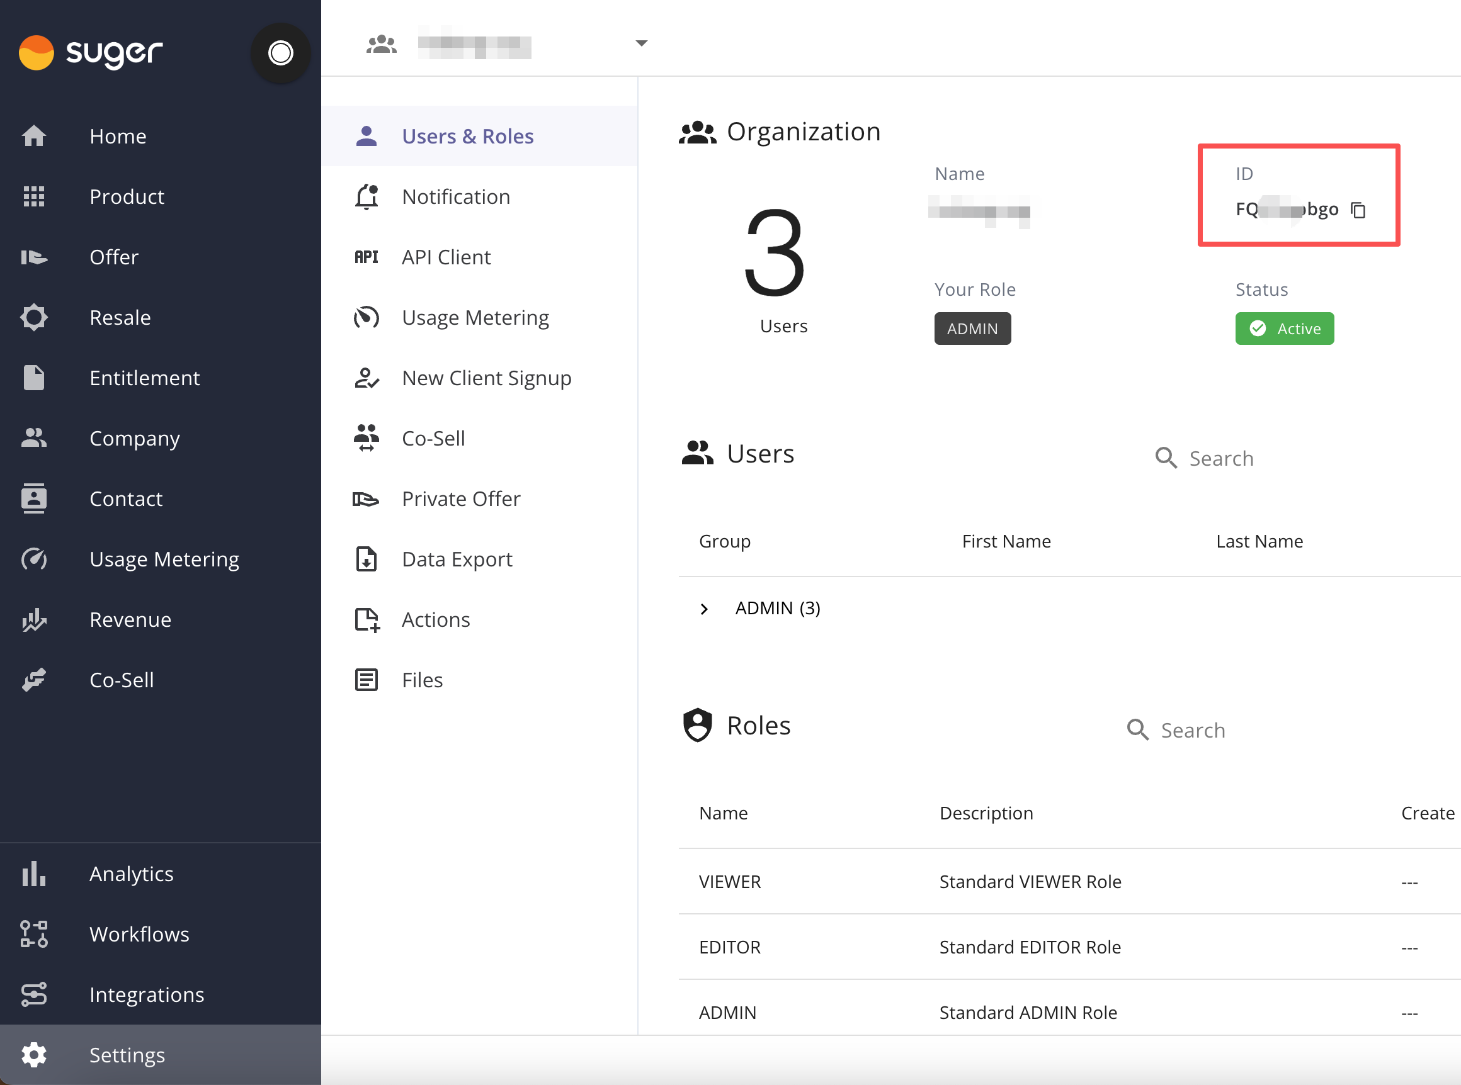Open API Client settings
Screen dimensions: 1461x1085
click(446, 257)
